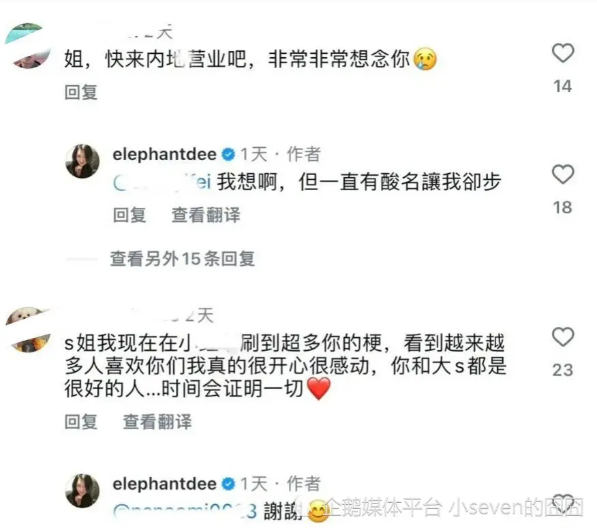
Task: Click the verified badge beside first elephantdee
Action: pyautogui.click(x=228, y=154)
